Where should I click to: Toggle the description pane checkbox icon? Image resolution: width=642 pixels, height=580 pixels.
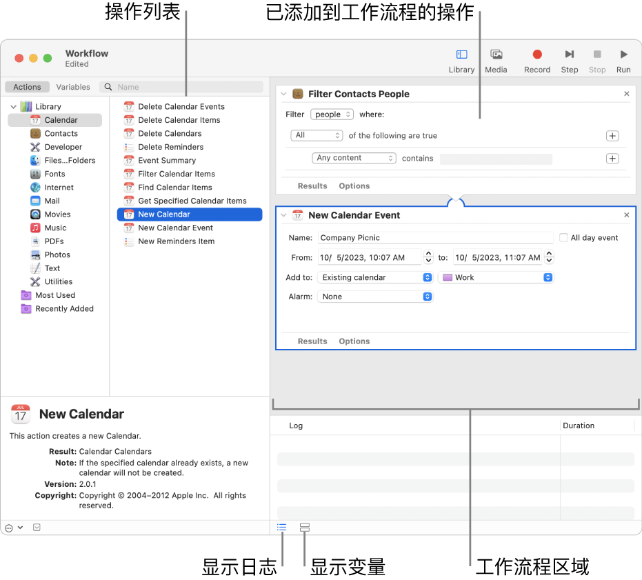coord(37,527)
